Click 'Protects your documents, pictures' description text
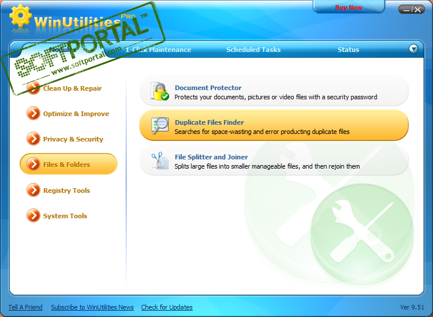 (x=275, y=97)
